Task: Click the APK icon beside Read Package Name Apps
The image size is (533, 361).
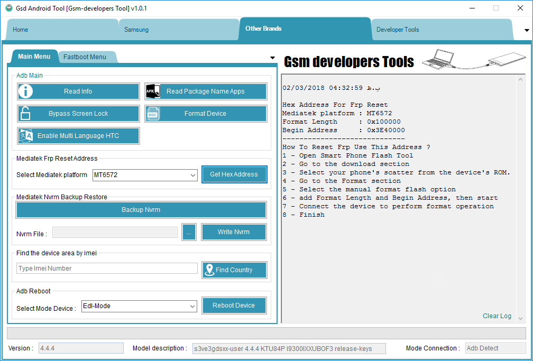Action: [x=153, y=91]
